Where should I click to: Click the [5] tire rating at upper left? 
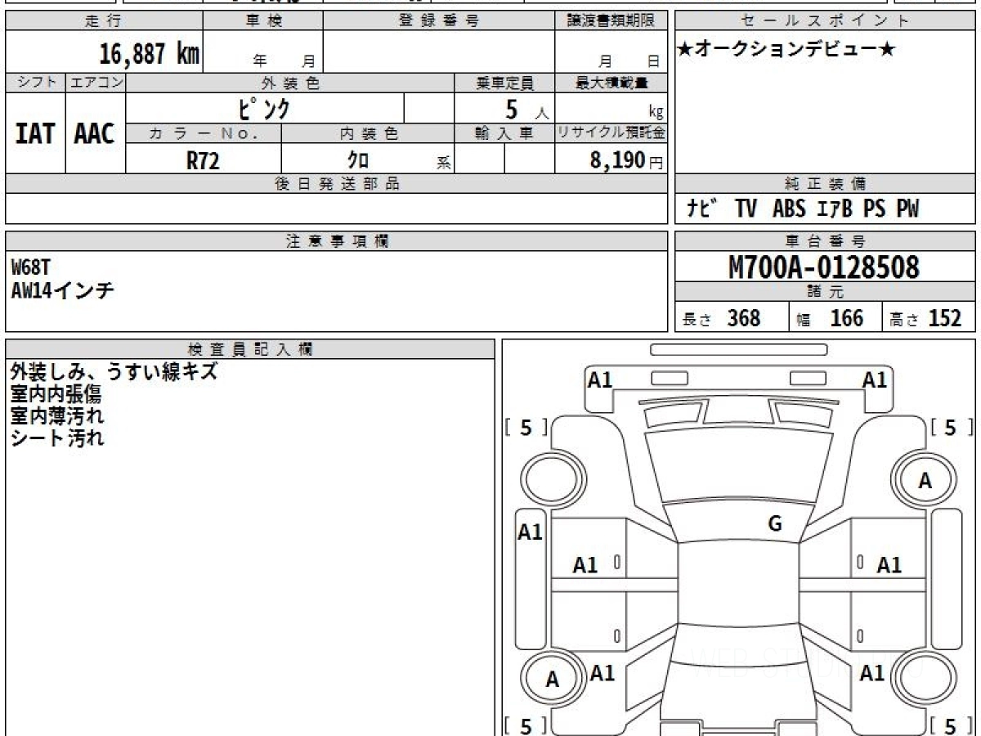click(x=526, y=427)
